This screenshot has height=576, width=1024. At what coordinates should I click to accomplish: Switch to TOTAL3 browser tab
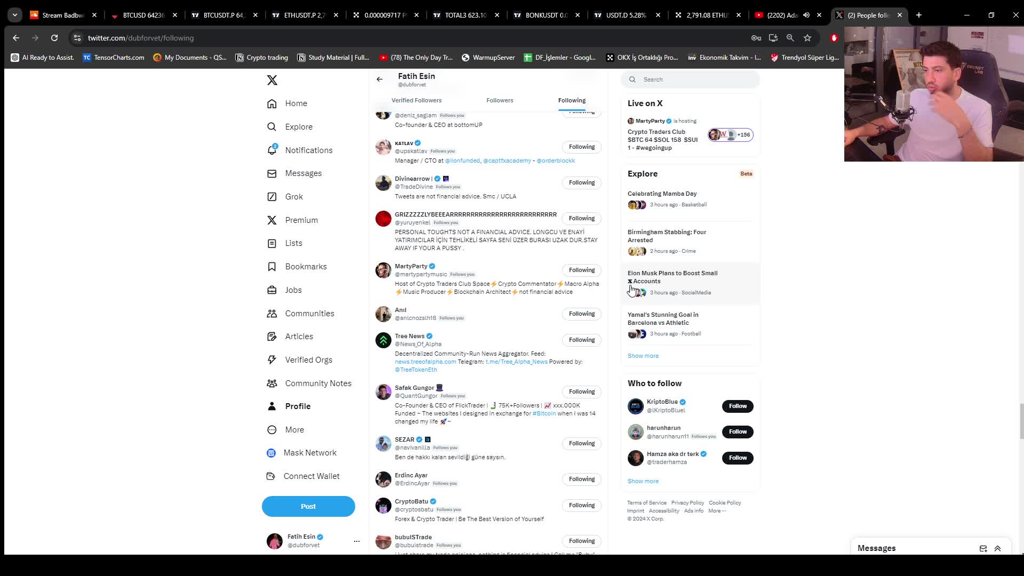pos(465,15)
